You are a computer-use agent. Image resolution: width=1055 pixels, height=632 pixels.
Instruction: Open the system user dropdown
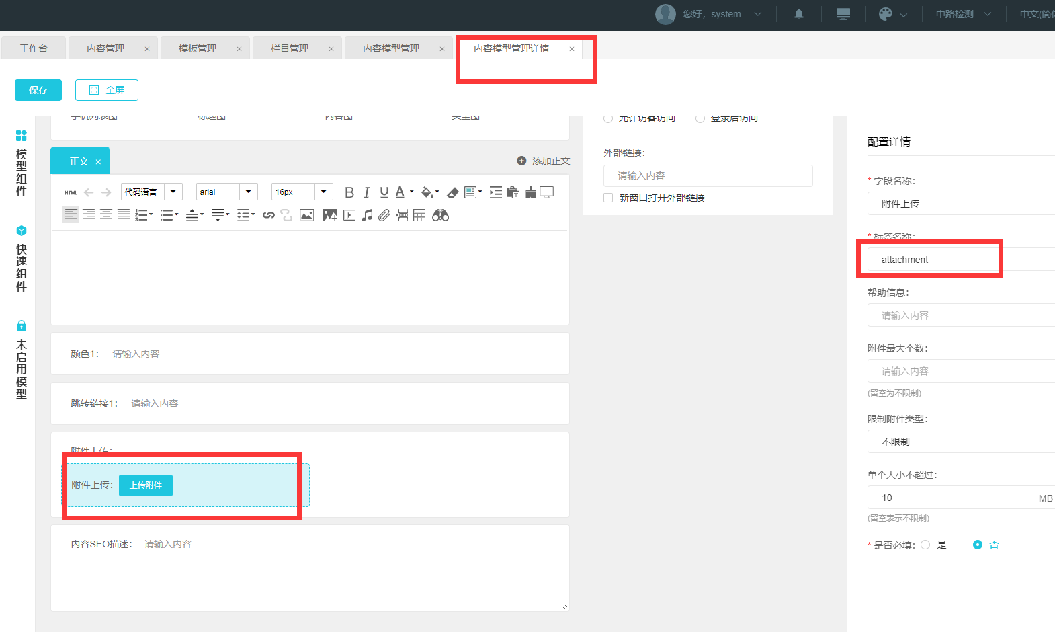709,14
